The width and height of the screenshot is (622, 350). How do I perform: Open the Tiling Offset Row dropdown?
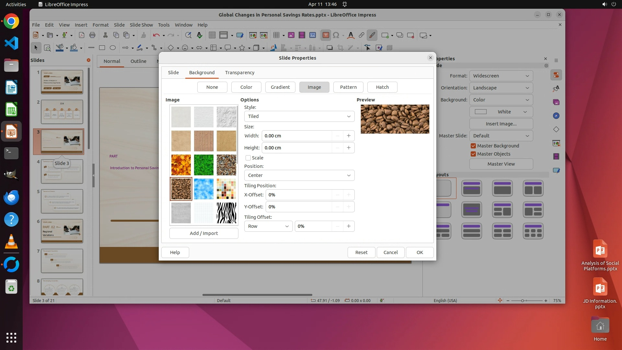coord(268,226)
